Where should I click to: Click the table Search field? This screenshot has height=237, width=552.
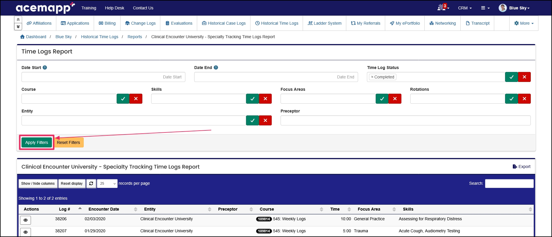coord(509,184)
